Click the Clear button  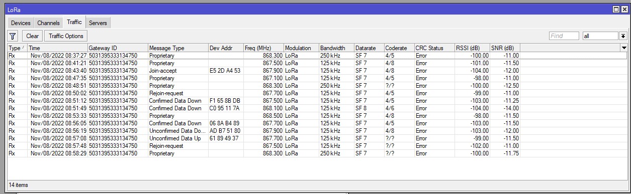click(x=33, y=36)
